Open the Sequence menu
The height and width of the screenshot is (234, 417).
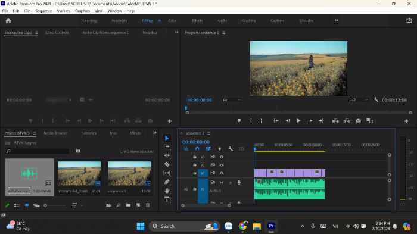43,11
